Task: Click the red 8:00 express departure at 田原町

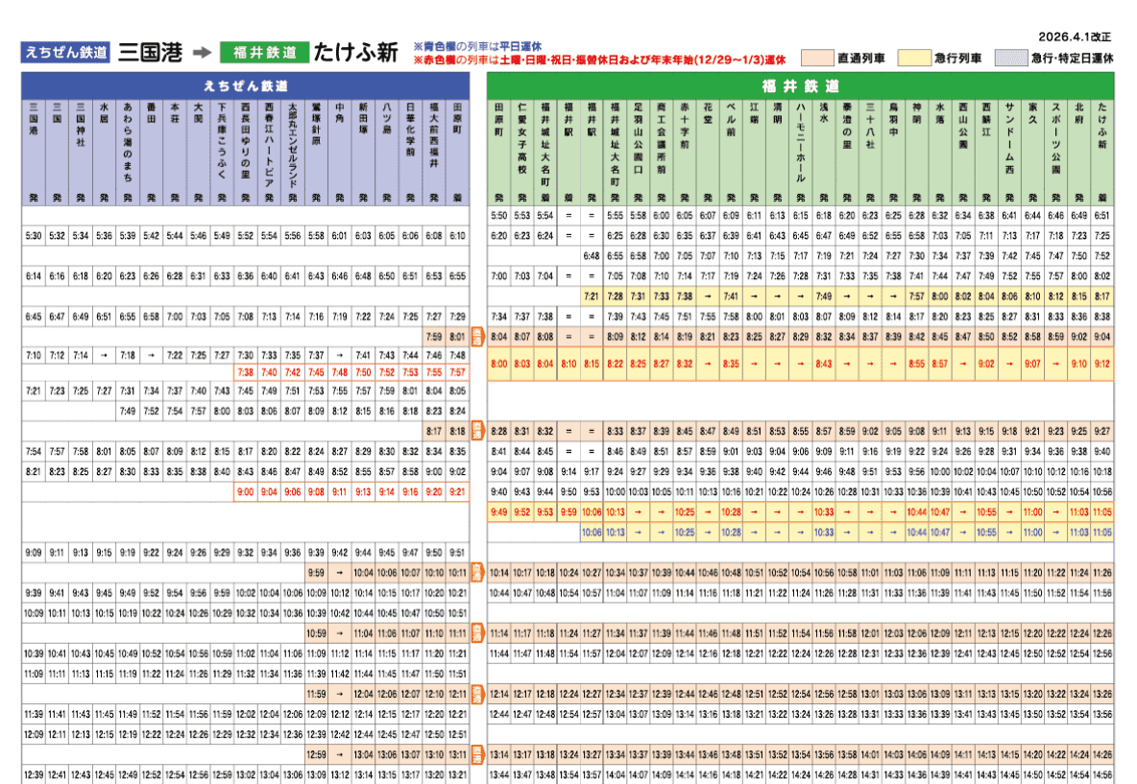Action: 498,365
